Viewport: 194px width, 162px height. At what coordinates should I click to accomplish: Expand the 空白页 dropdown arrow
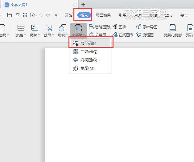tap(8, 35)
